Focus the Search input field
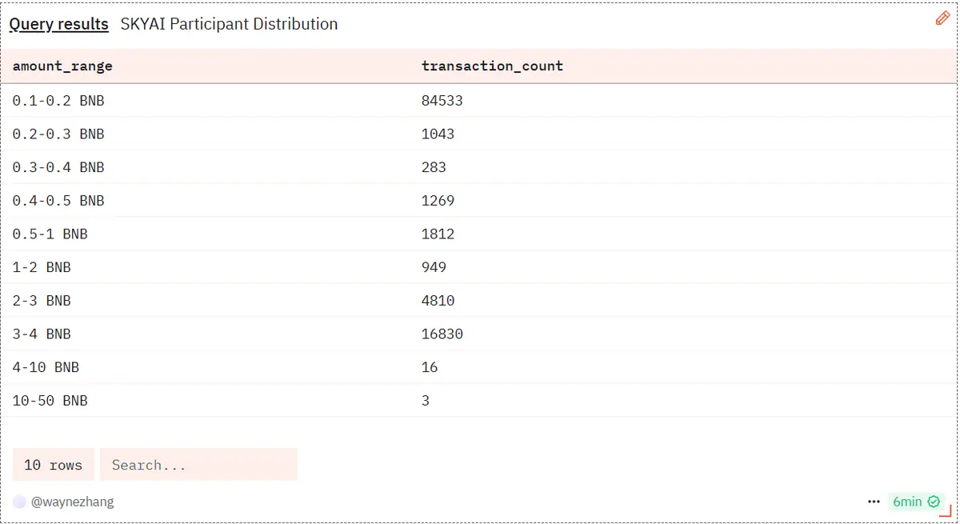Viewport: 960px width, 524px height. (x=198, y=465)
